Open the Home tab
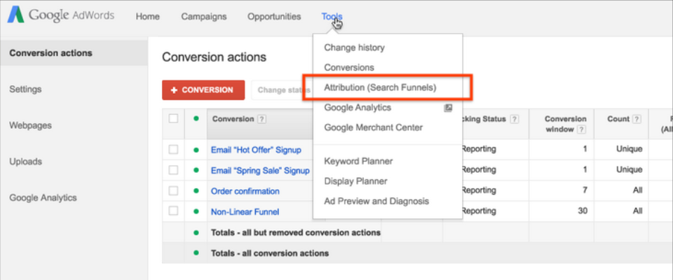673x280 pixels. [148, 17]
